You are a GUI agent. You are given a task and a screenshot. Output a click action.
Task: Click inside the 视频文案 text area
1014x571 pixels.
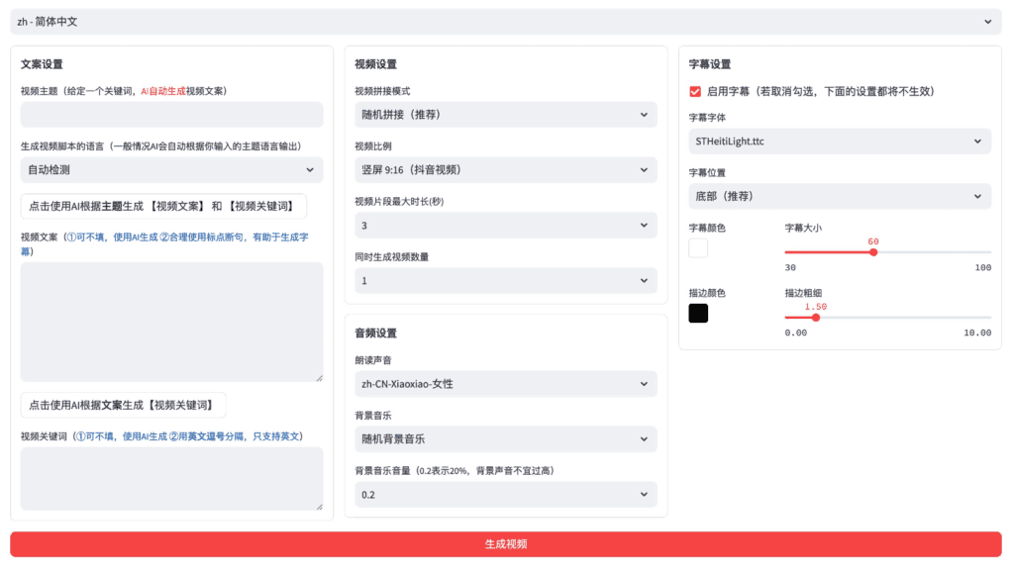pyautogui.click(x=171, y=322)
